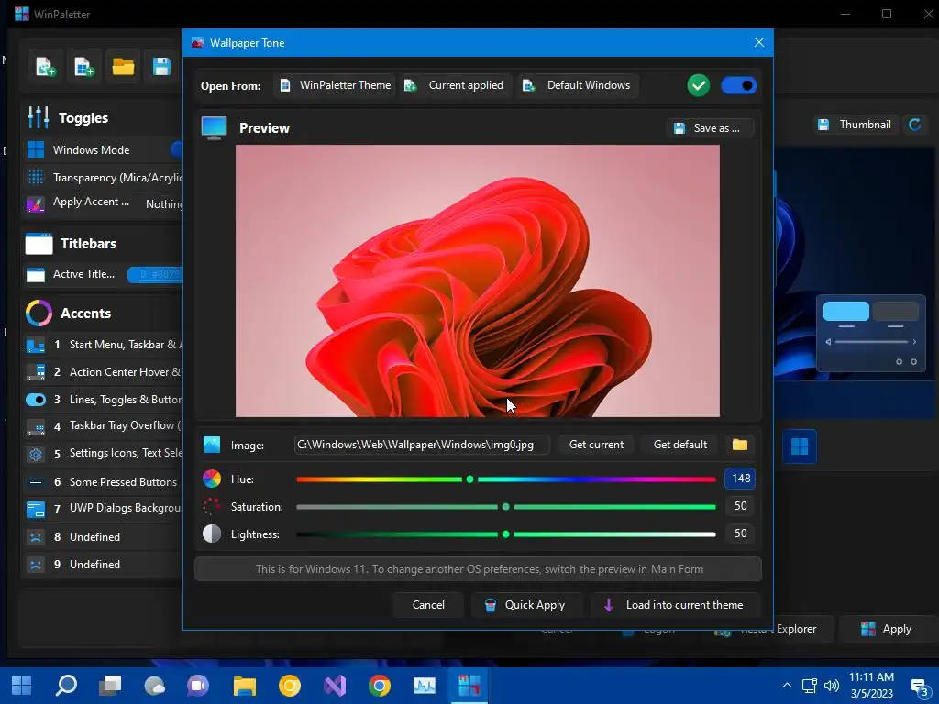Open Visual Studio from taskbar
The image size is (939, 704).
334,686
